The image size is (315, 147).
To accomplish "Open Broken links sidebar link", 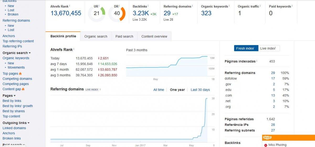I will click(12, 138).
